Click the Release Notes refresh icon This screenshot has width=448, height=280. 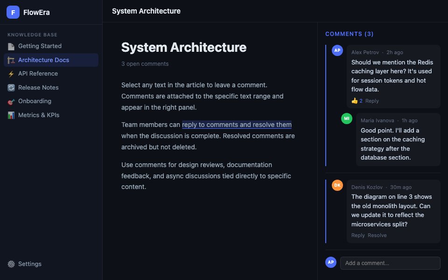pyautogui.click(x=11, y=88)
